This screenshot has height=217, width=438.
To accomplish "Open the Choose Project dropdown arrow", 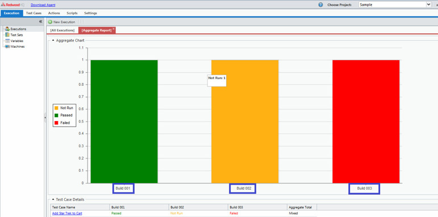I will point(428,5).
